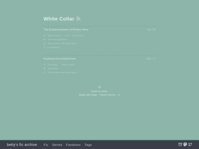Select the Not Rated rating
Screen dimensions: 199x149
53,68
